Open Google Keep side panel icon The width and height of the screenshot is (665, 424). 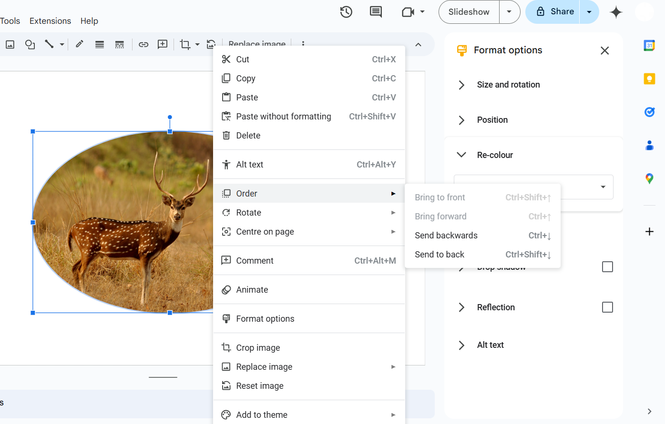649,79
